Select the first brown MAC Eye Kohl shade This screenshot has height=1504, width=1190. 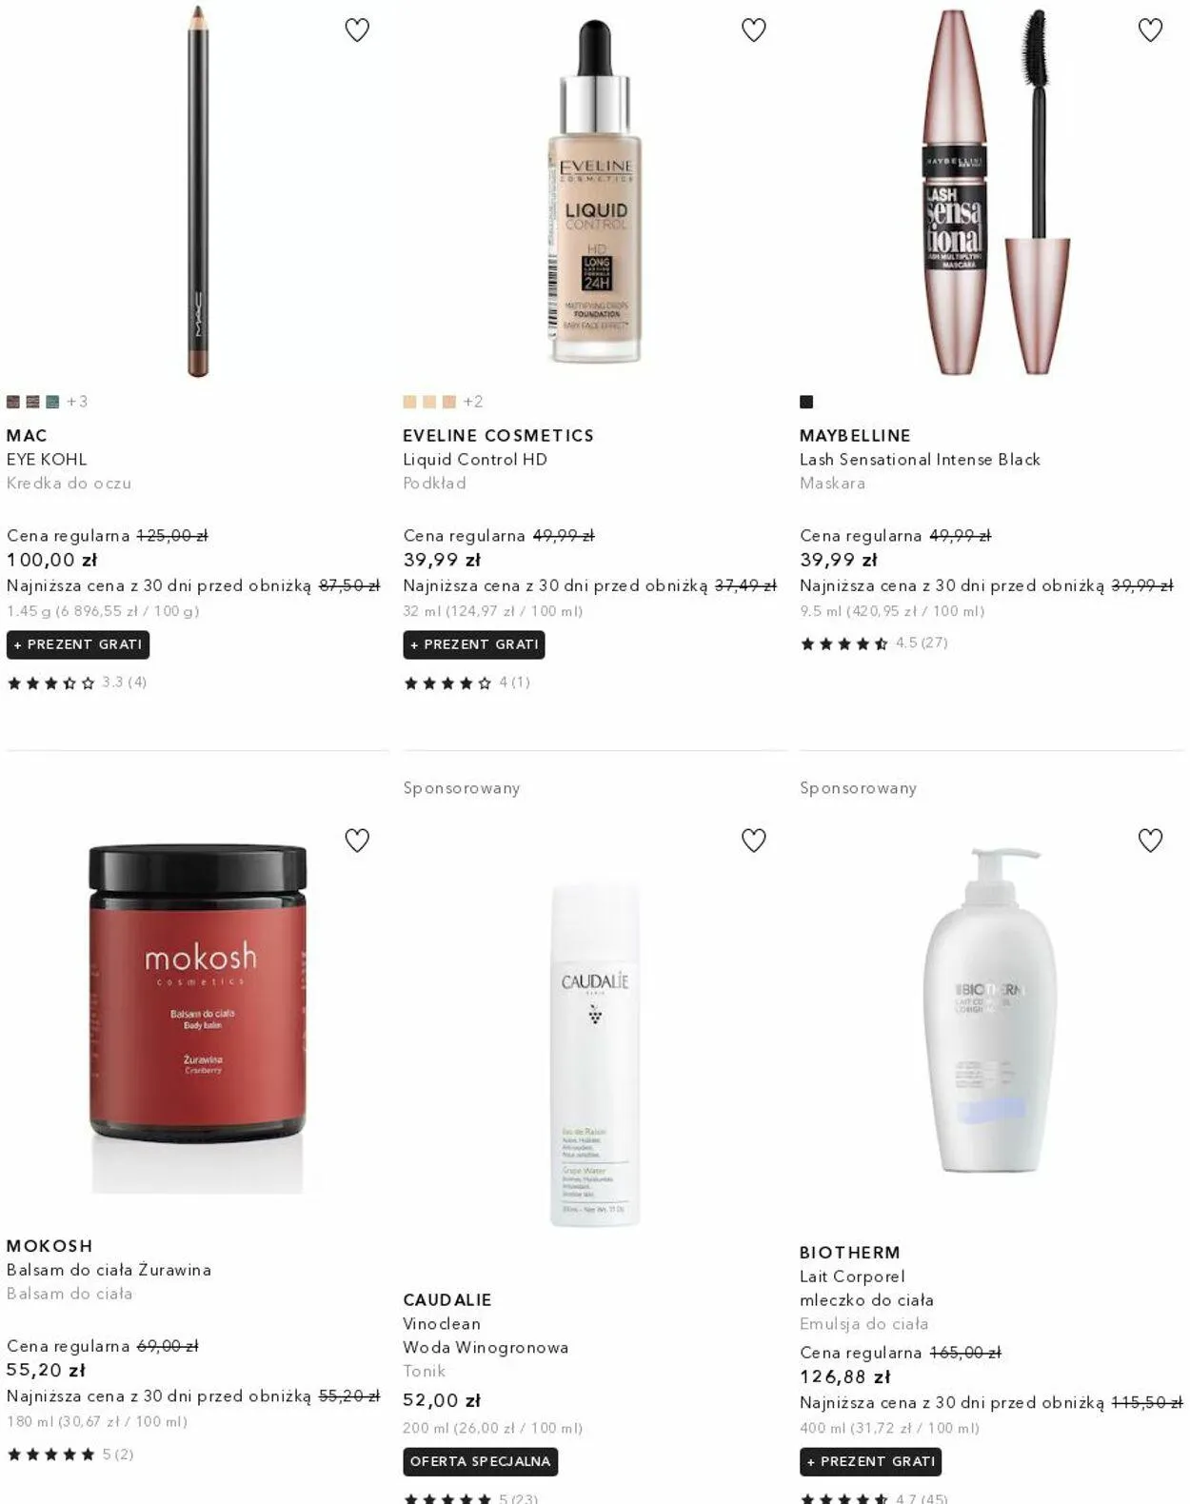[x=13, y=402]
